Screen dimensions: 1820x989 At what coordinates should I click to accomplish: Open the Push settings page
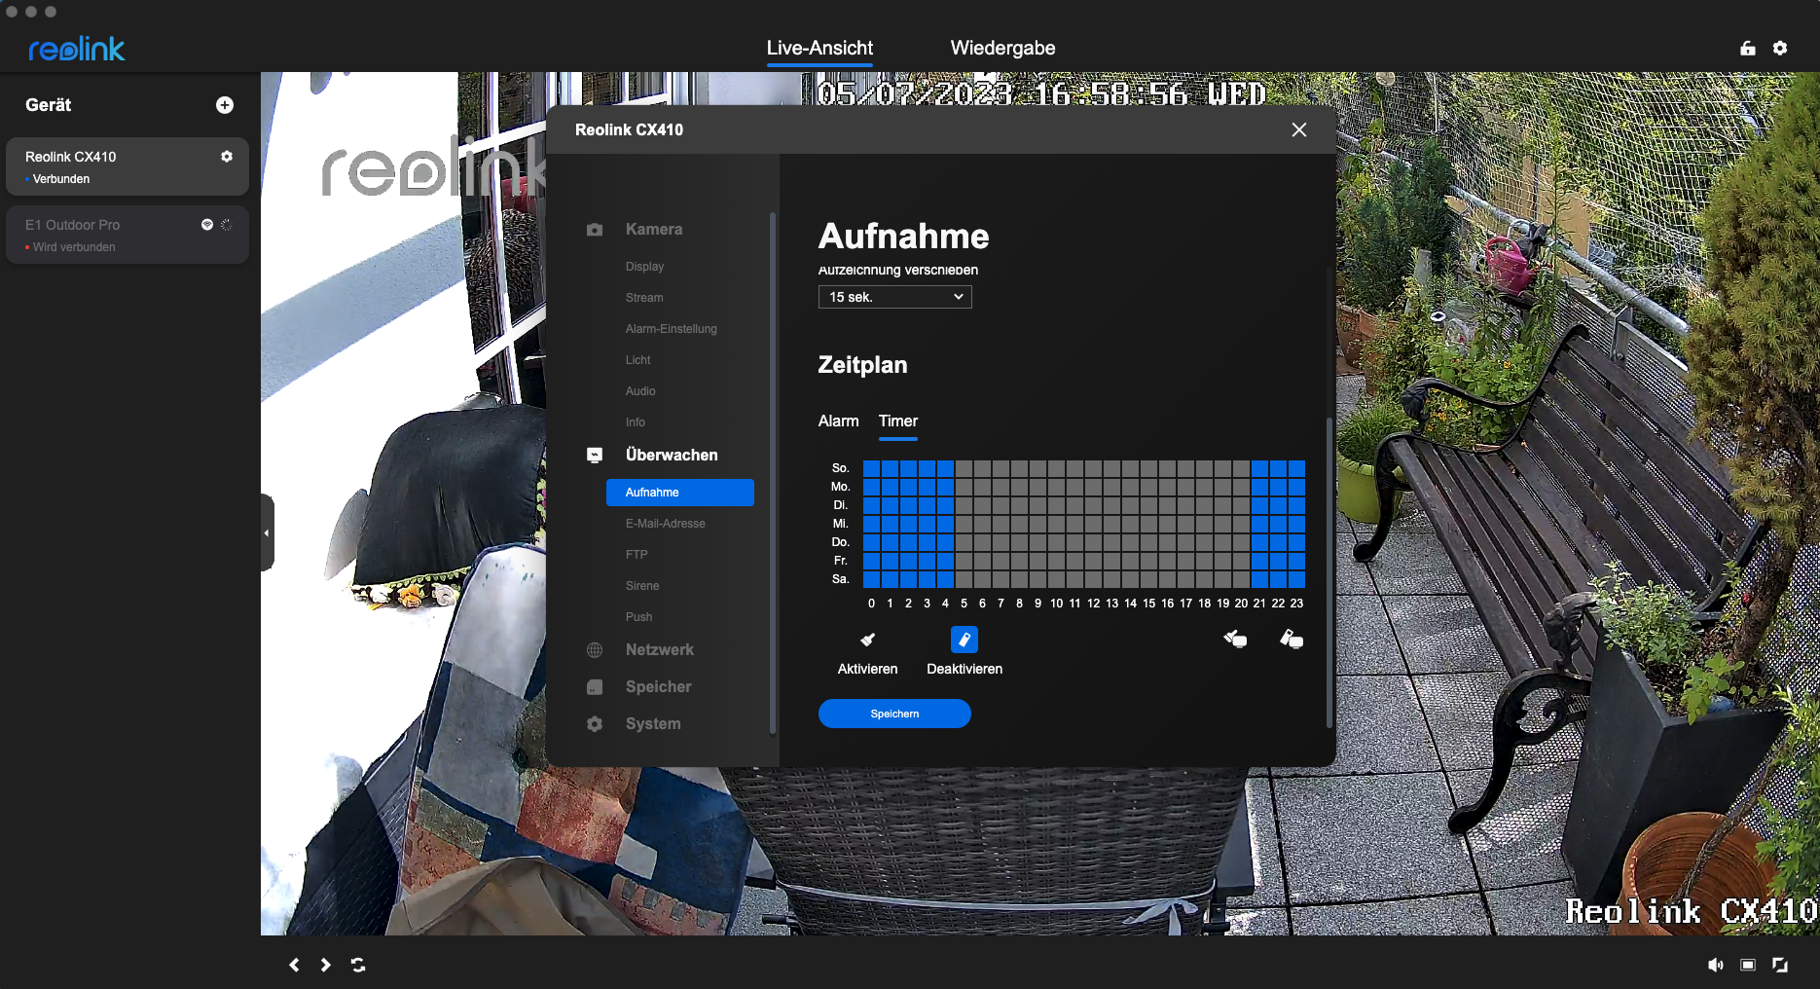639,617
